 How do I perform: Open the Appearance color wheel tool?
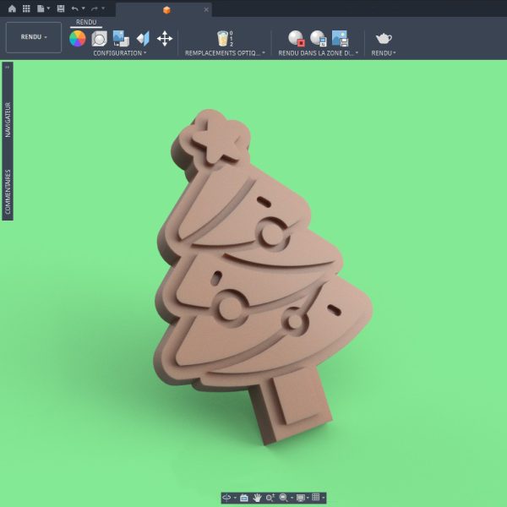click(x=78, y=39)
